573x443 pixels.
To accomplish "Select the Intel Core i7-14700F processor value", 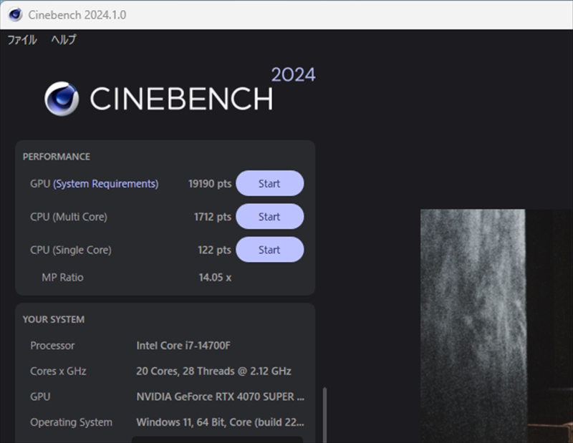I will [183, 346].
